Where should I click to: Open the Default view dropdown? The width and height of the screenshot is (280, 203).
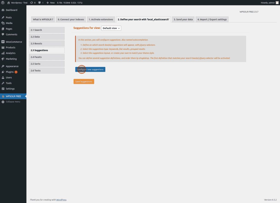pos(111,28)
